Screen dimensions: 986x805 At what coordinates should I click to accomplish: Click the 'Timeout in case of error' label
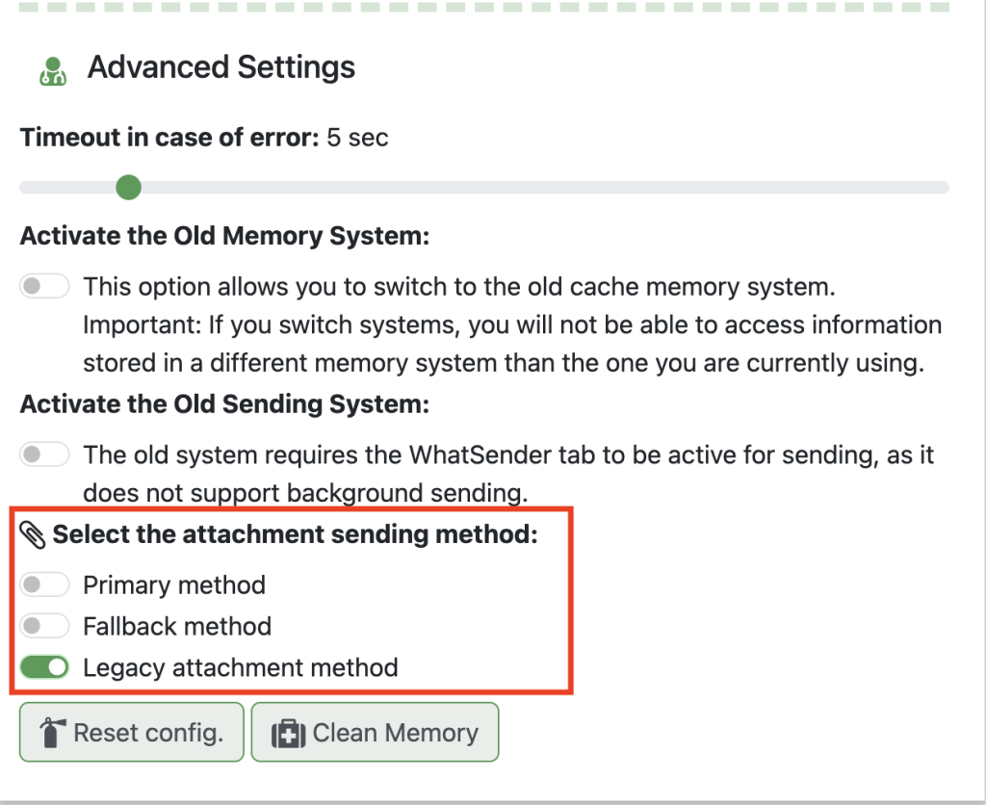point(169,138)
